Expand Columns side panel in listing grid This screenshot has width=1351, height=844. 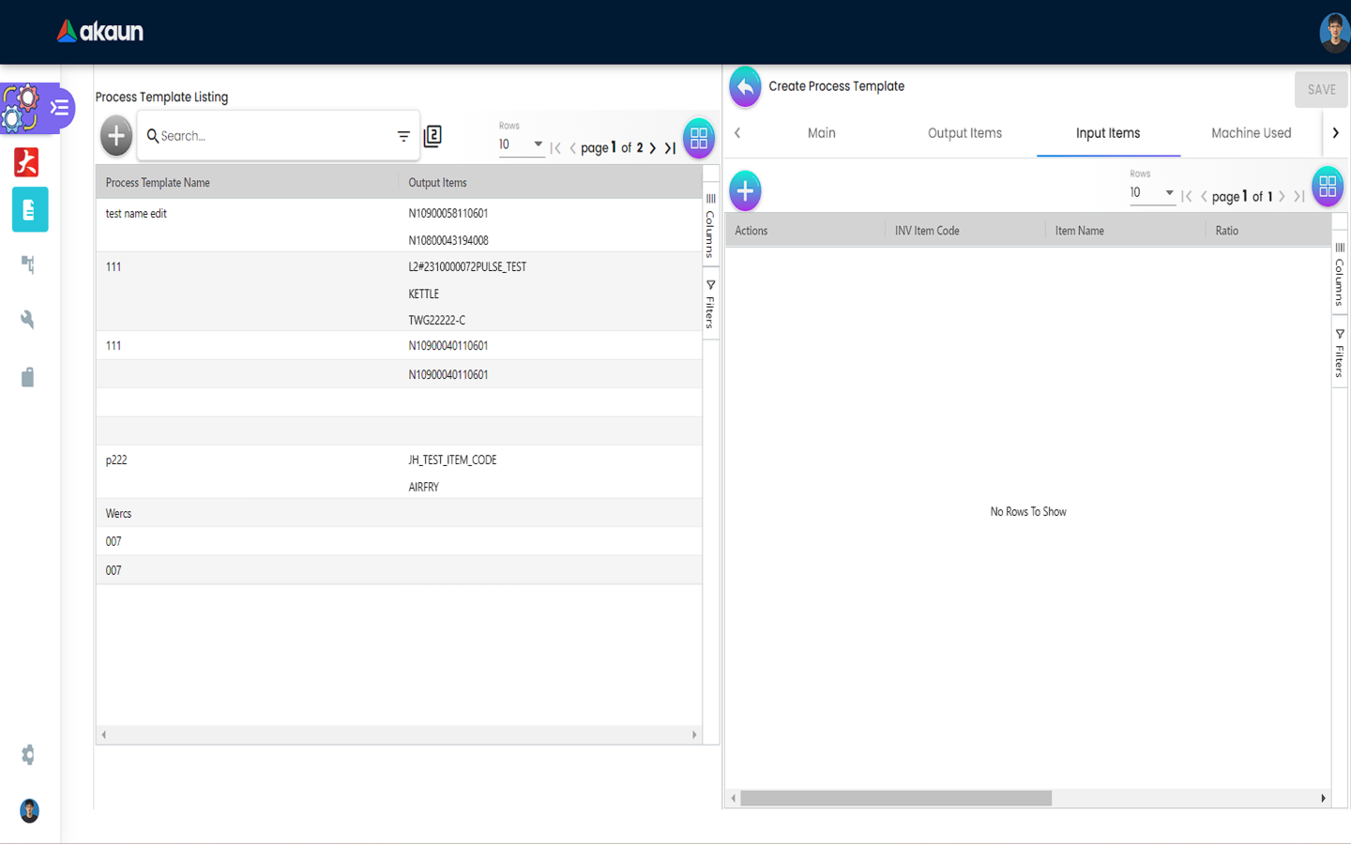click(x=710, y=226)
